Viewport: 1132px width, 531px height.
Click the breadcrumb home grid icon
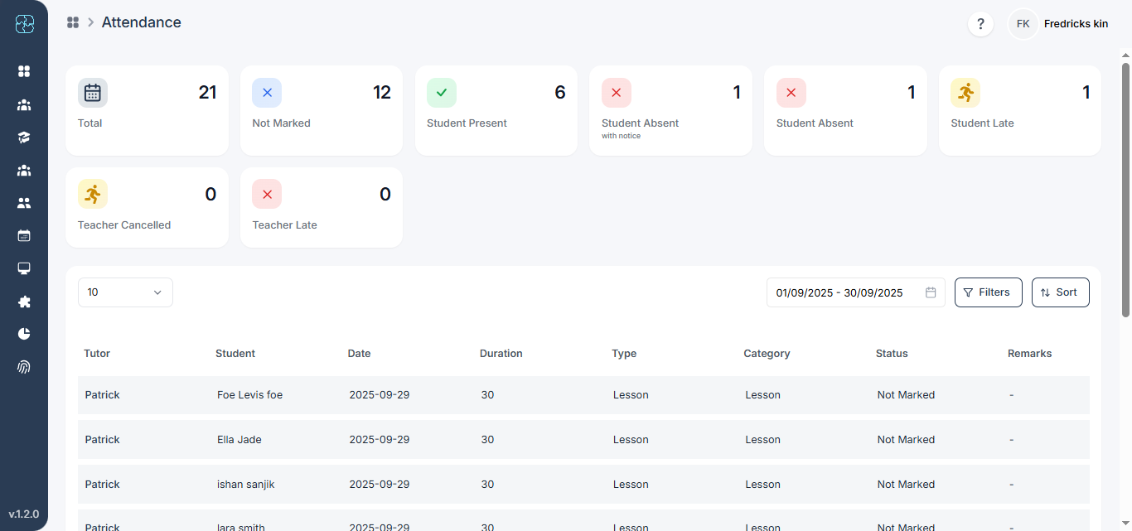[x=73, y=22]
